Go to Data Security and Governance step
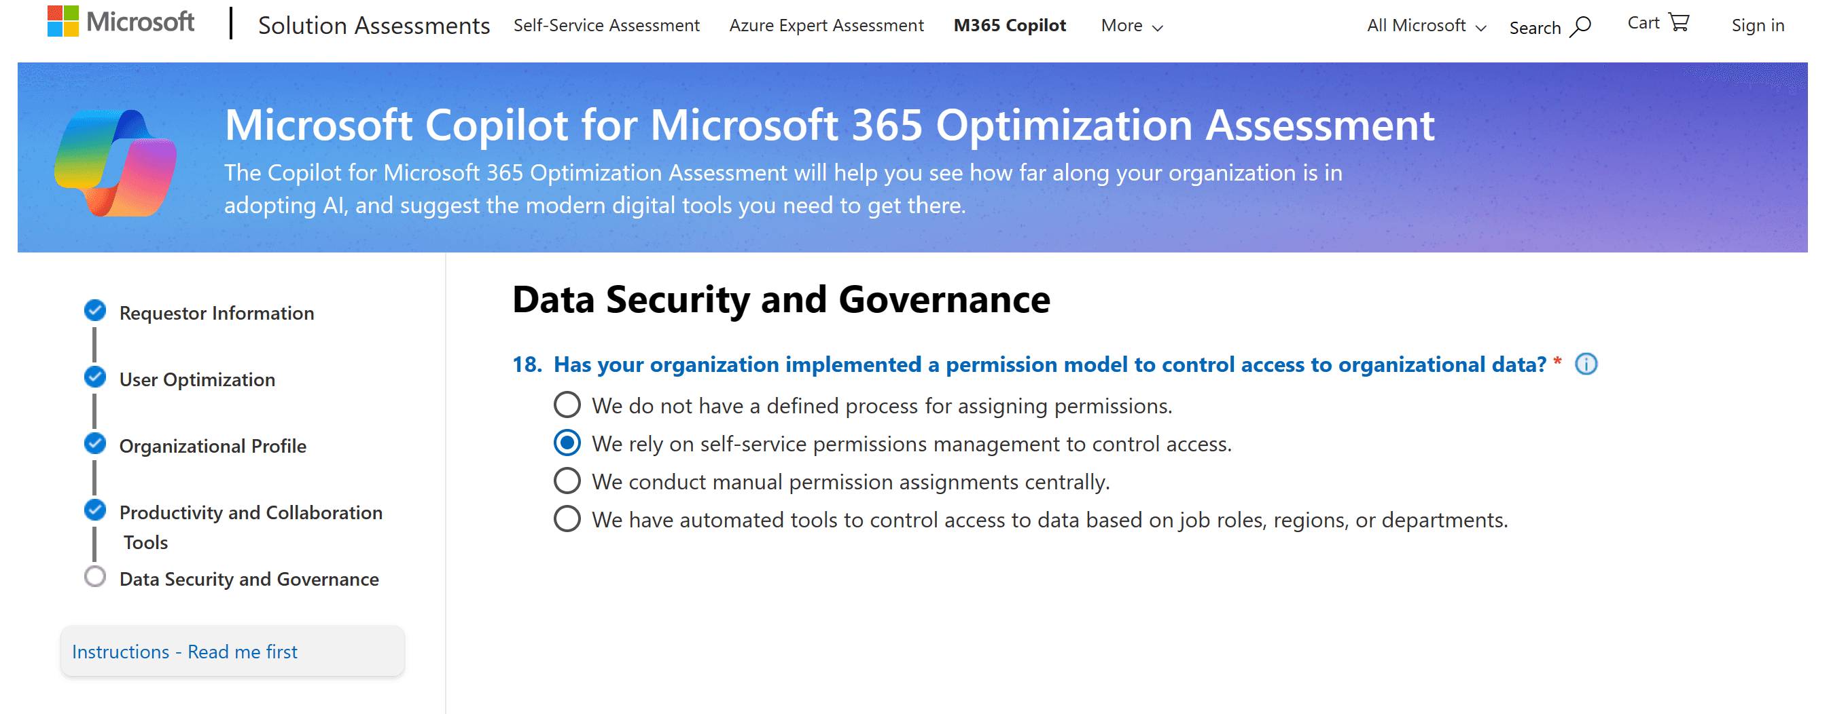This screenshot has height=714, width=1829. click(249, 580)
